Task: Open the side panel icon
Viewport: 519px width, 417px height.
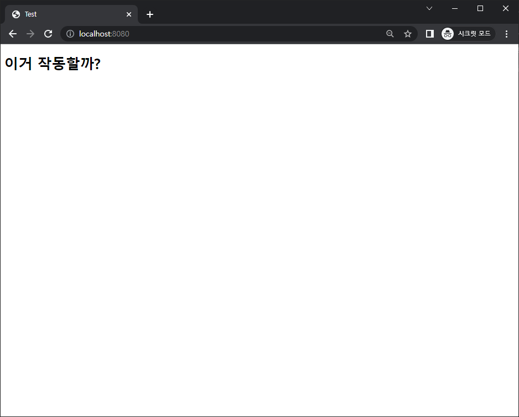Action: coord(429,34)
